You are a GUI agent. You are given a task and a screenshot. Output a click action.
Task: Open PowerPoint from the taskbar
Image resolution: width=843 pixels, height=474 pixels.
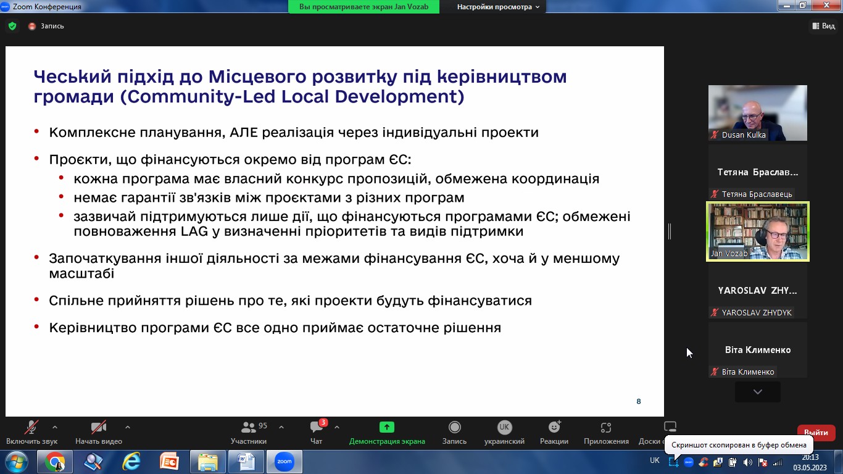pyautogui.click(x=169, y=462)
